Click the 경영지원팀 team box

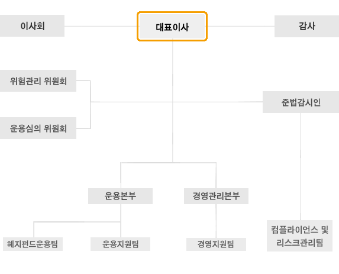coord(216,244)
